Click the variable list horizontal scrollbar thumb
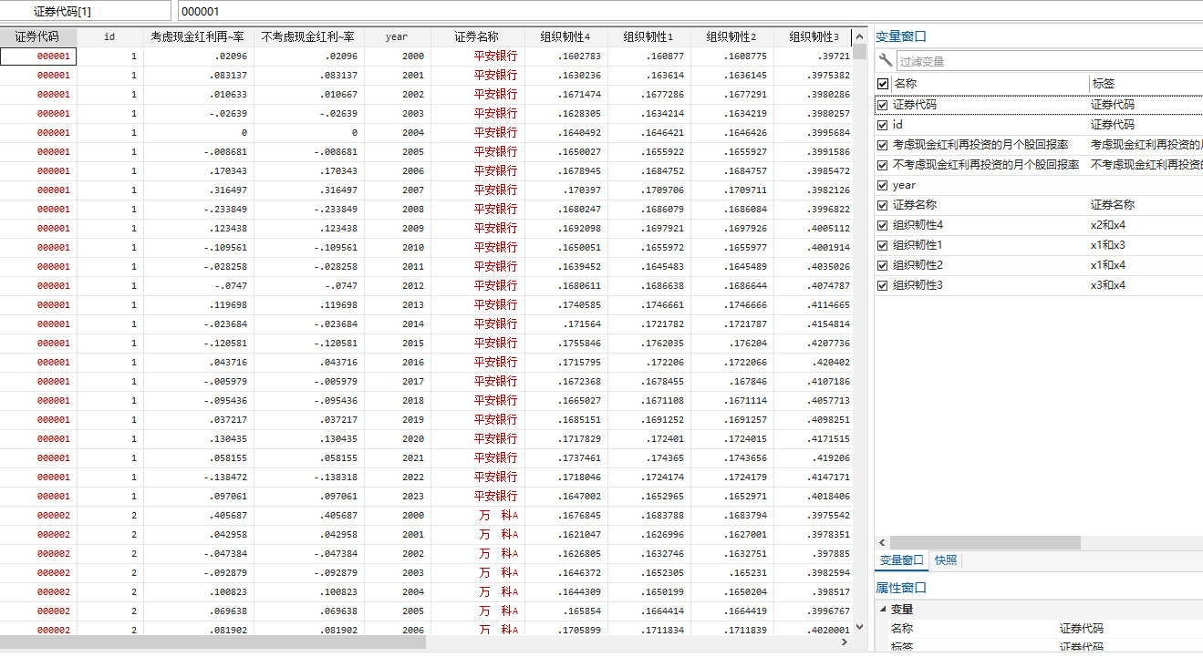Viewport: 1203px width, 657px height. (985, 542)
